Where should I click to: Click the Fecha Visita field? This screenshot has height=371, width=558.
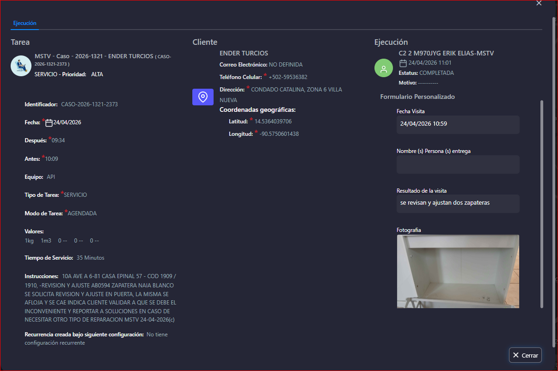coord(458,124)
